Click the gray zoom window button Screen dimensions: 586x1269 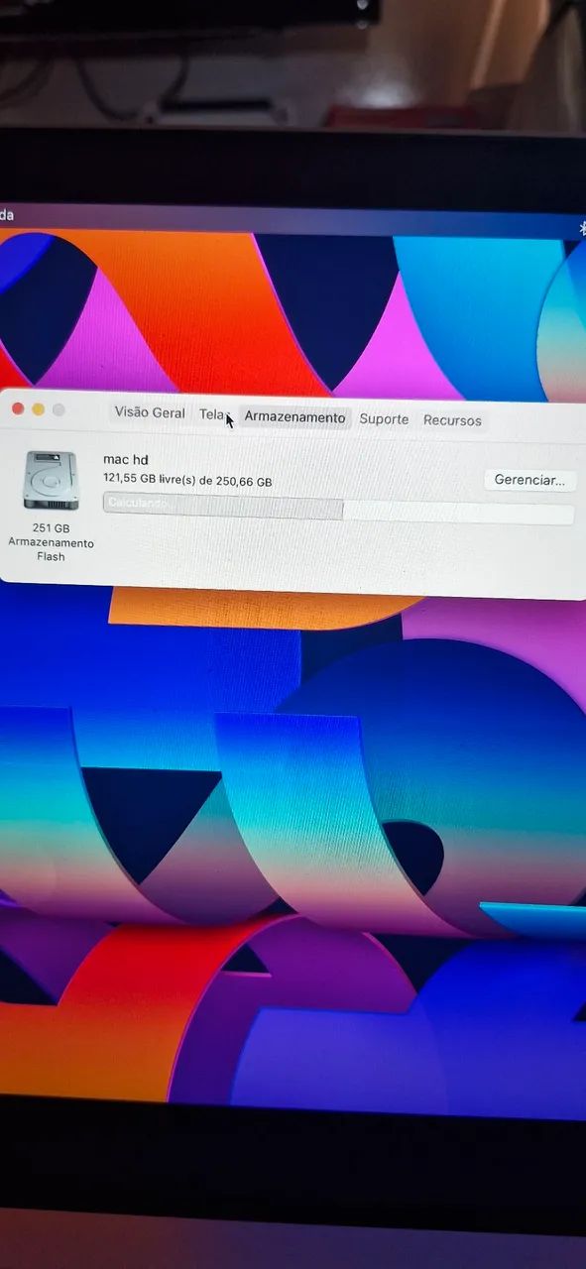pos(59,410)
